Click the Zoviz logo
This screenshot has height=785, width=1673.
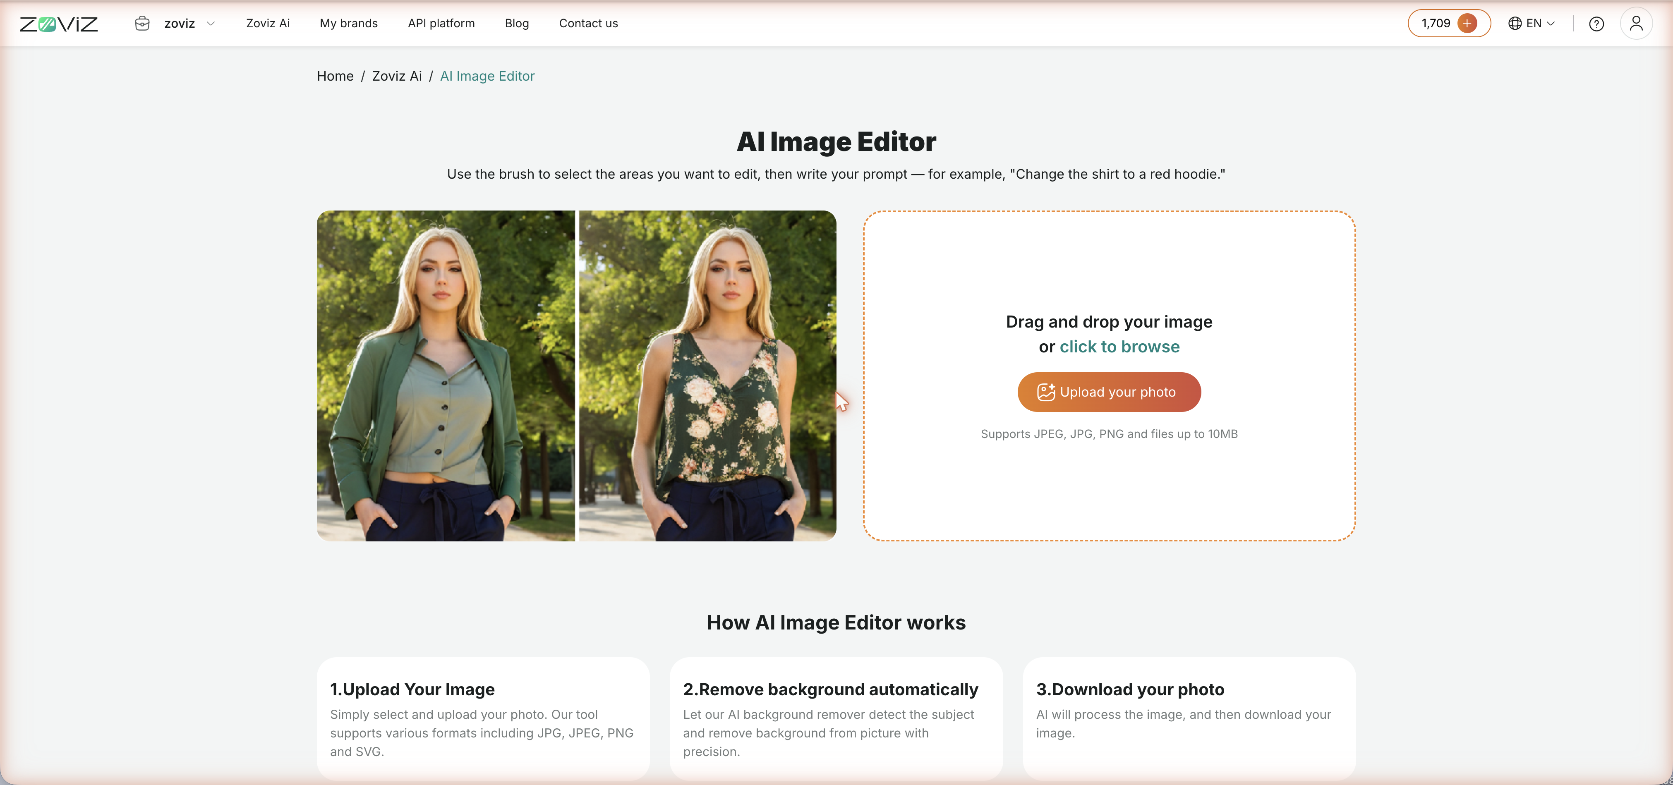[x=58, y=24]
